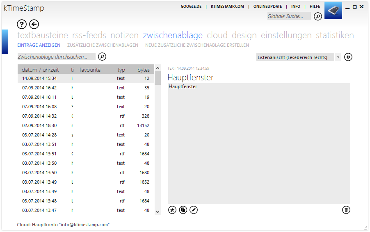This screenshot has height=232, width=370.
Task: Click INFO link
Action: point(296,7)
